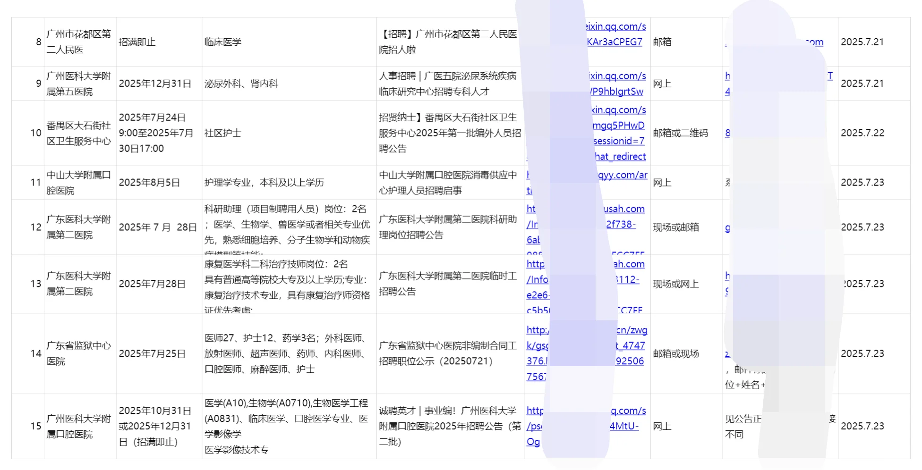Select the cell 广州市花都区第二人民医

[80, 42]
